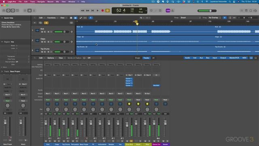
Task: Open the Apple menu
Action: coord(4,2)
